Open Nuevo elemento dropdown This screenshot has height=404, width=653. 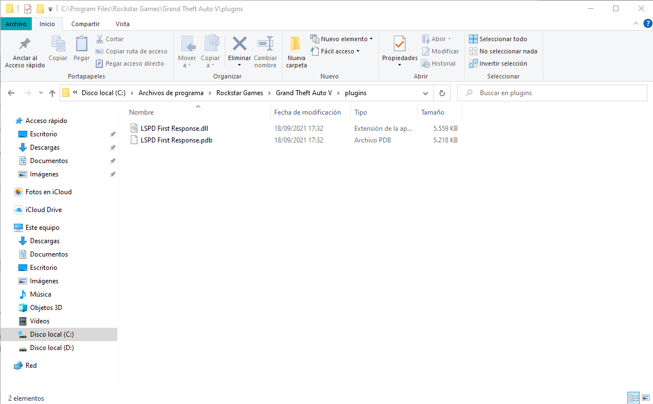(x=342, y=39)
